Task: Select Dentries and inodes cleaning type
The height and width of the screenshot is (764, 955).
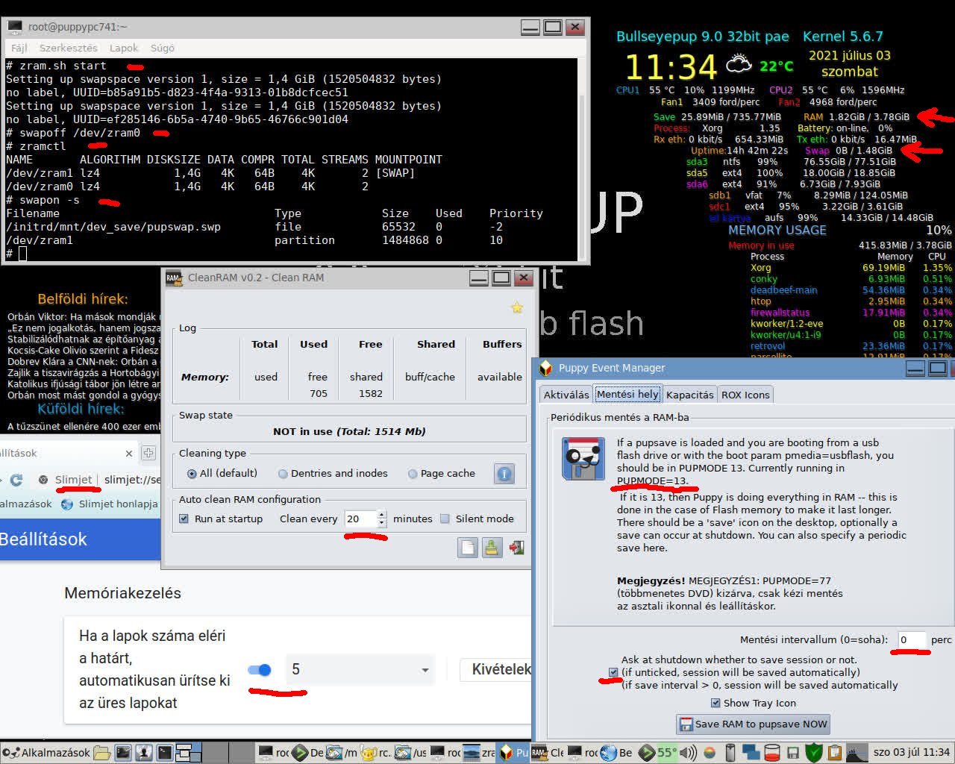Action: pyautogui.click(x=333, y=474)
